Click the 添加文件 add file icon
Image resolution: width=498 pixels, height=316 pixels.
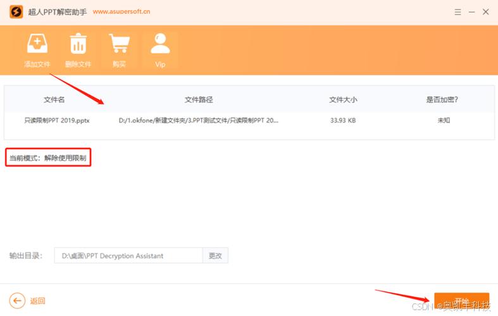37,44
